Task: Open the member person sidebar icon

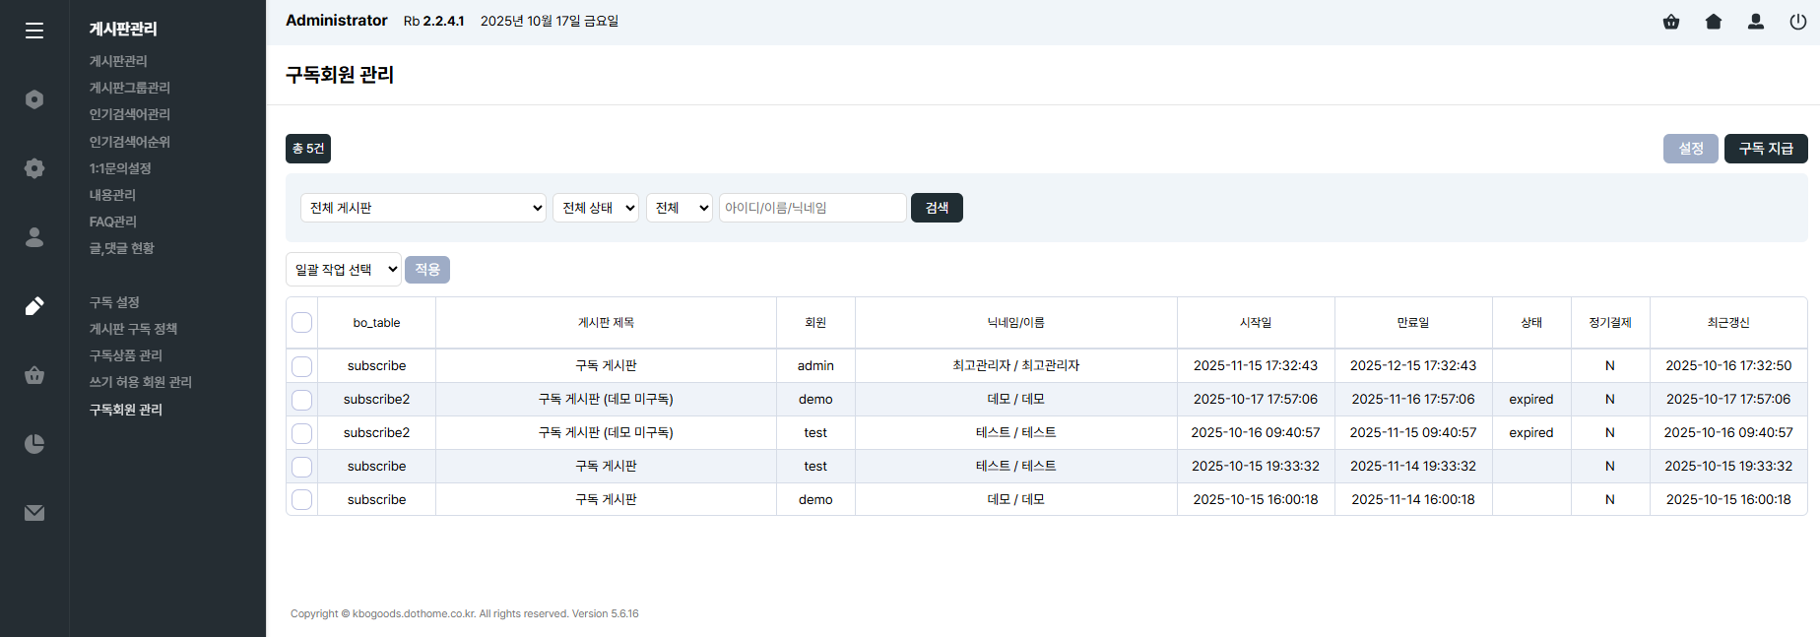Action: coord(34,237)
